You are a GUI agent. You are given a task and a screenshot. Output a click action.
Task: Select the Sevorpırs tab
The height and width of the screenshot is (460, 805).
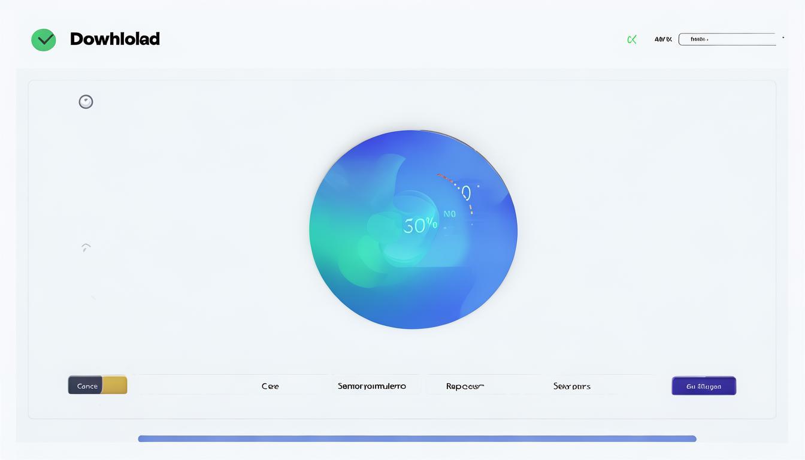point(571,386)
